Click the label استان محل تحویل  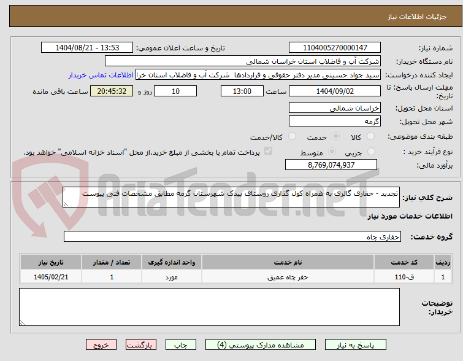pos(424,108)
